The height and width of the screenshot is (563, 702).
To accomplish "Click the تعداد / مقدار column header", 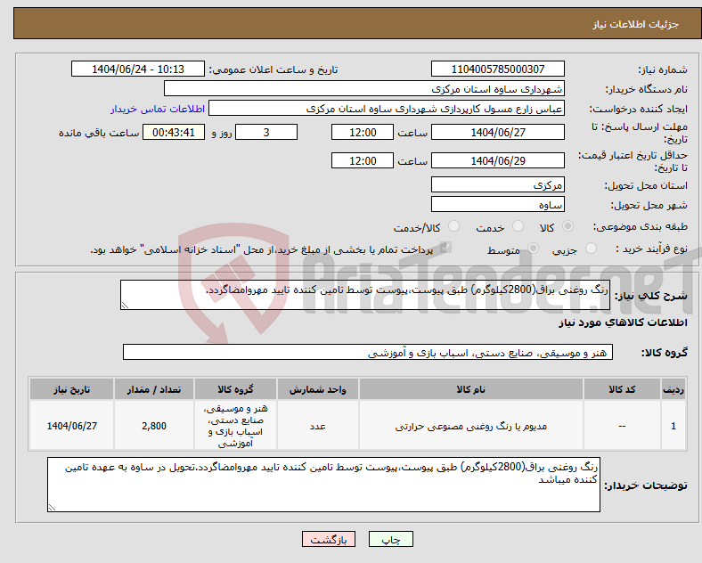I will [x=154, y=389].
